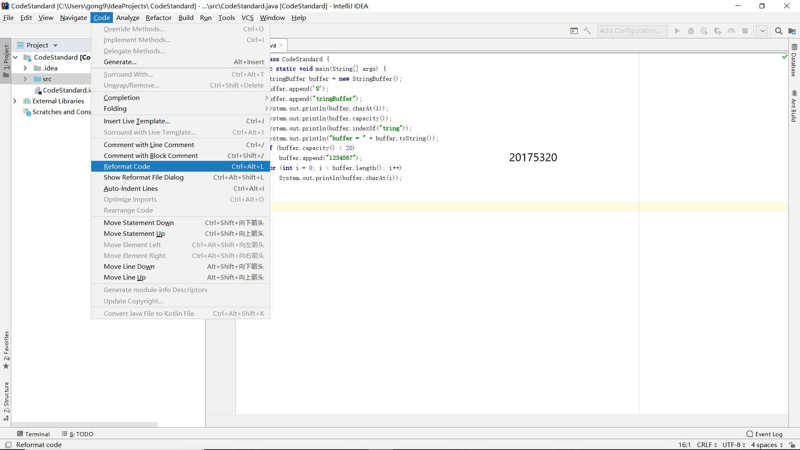Expand the src folder arrow
The image size is (800, 450).
click(25, 79)
